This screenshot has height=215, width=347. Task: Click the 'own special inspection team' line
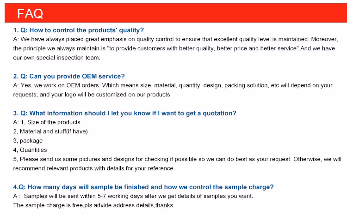[x=56, y=58]
